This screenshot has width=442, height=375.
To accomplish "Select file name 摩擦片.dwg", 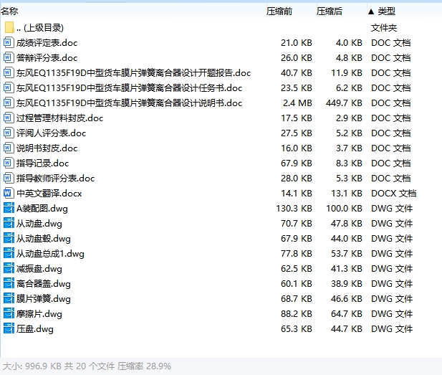I will tap(39, 314).
